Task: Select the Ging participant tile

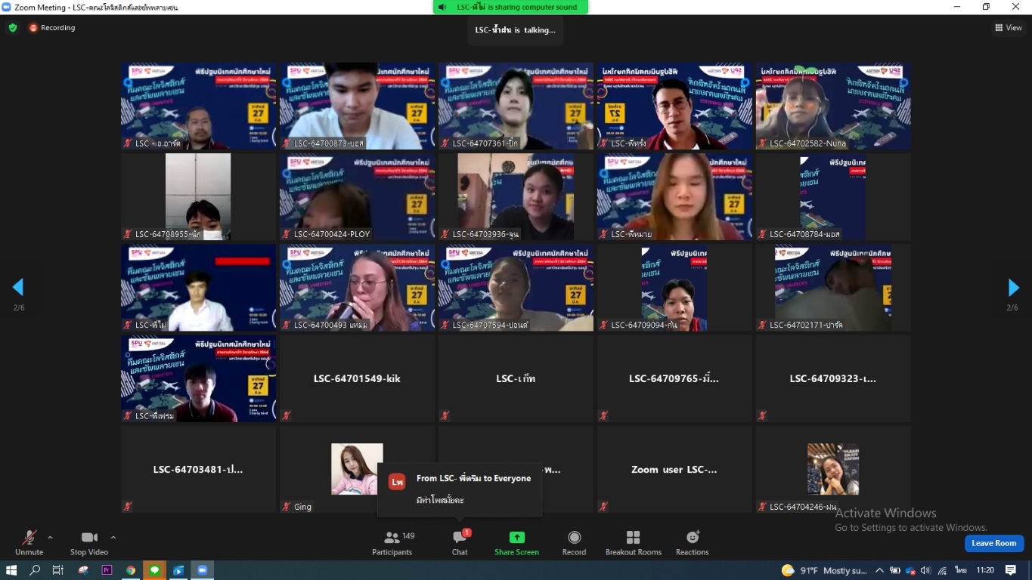Action: tap(357, 469)
